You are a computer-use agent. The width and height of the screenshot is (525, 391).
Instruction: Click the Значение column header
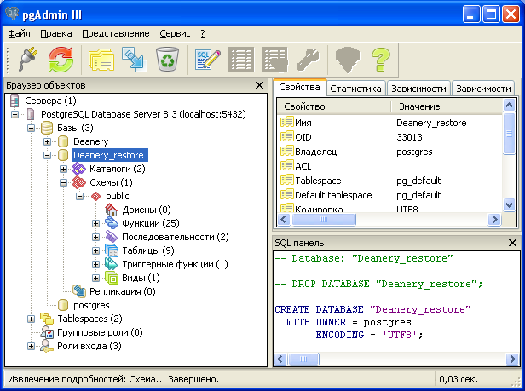[447, 106]
